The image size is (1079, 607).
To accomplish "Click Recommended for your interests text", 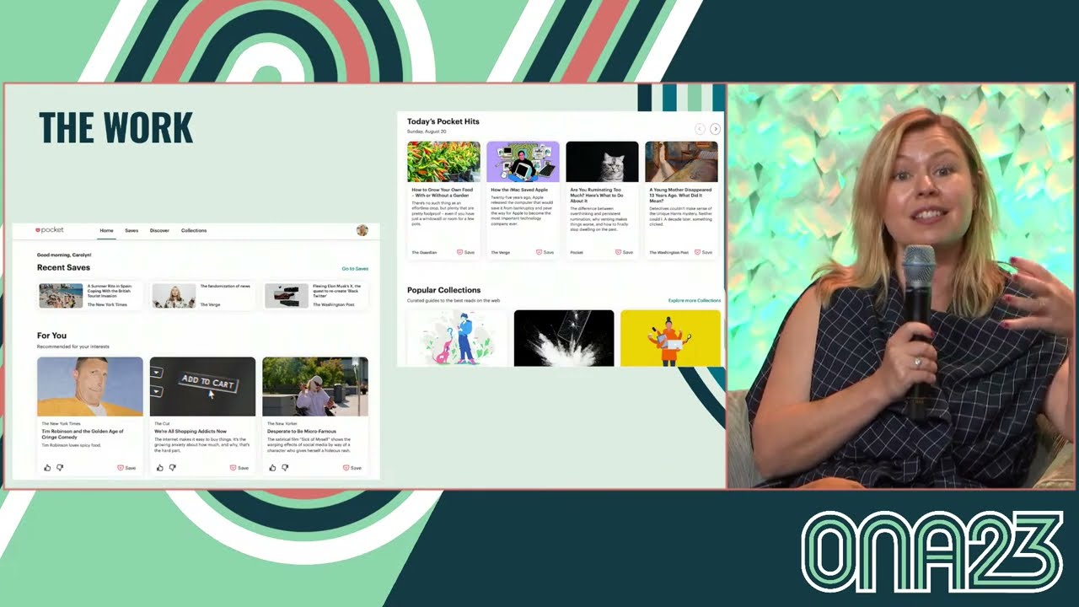I will coord(73,346).
